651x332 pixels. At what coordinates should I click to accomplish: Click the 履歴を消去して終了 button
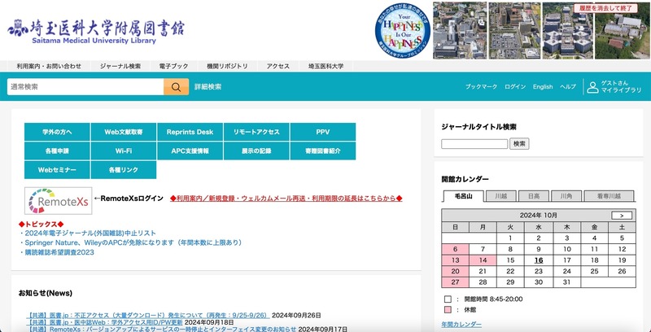(x=606, y=7)
